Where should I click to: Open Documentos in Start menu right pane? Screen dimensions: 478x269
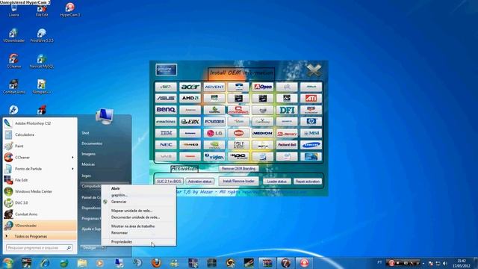(x=92, y=143)
